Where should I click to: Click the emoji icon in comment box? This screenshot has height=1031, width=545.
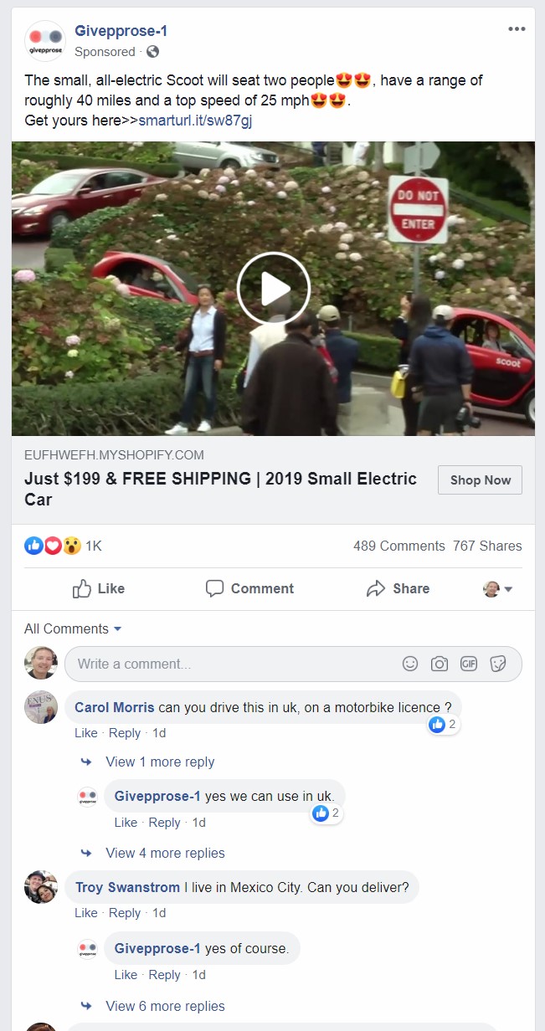pos(410,664)
